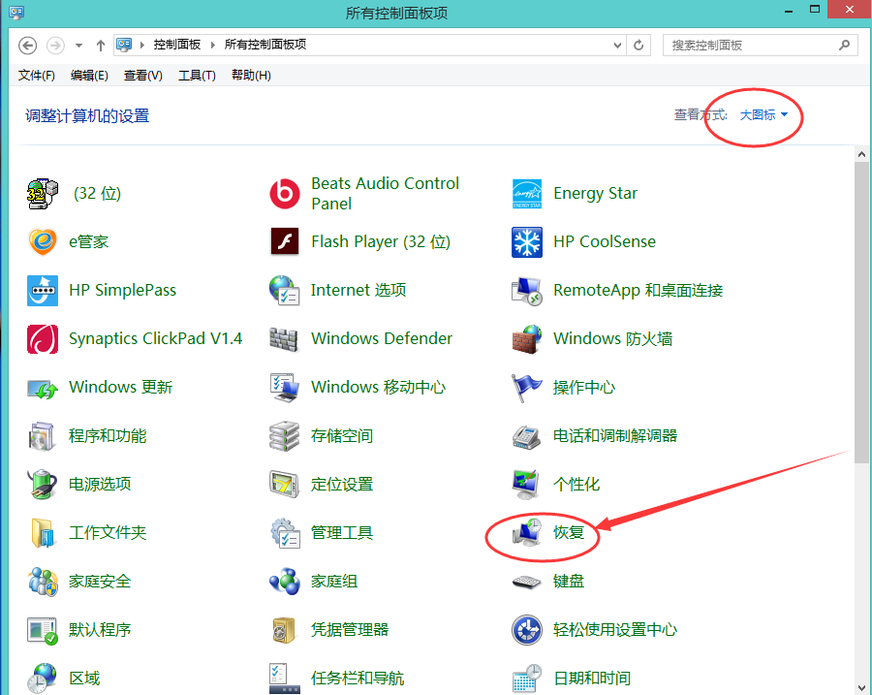Open the 定位设置 icon
The width and height of the screenshot is (872, 695).
[x=285, y=484]
